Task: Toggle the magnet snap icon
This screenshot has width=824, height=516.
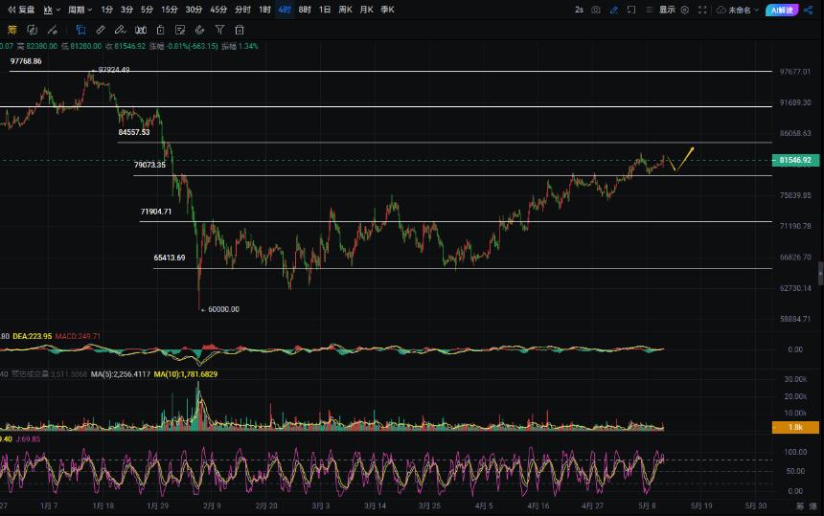Action: click(199, 30)
